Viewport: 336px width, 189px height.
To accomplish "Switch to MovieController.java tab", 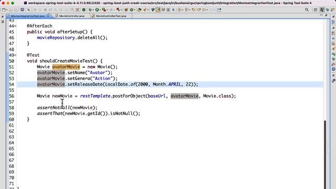I will tap(72, 16).
